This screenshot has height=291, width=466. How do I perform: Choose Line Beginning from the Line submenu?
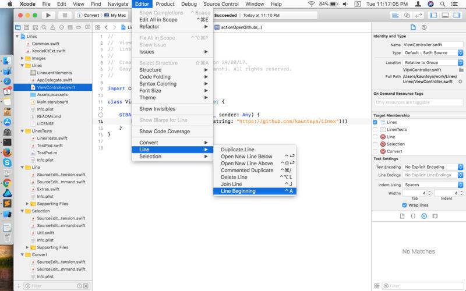pos(255,191)
